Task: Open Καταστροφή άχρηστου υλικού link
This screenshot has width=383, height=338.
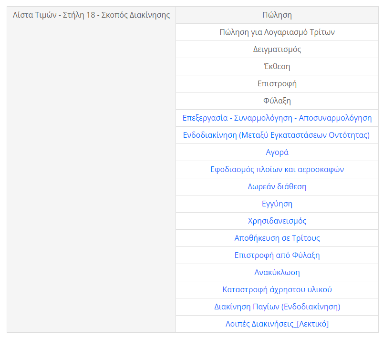Action: [x=277, y=289]
